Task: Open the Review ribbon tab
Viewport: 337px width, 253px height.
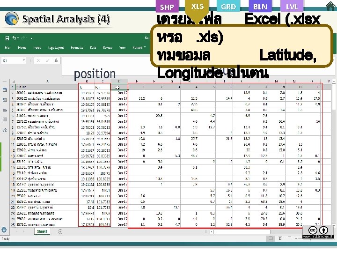Action: pos(108,47)
